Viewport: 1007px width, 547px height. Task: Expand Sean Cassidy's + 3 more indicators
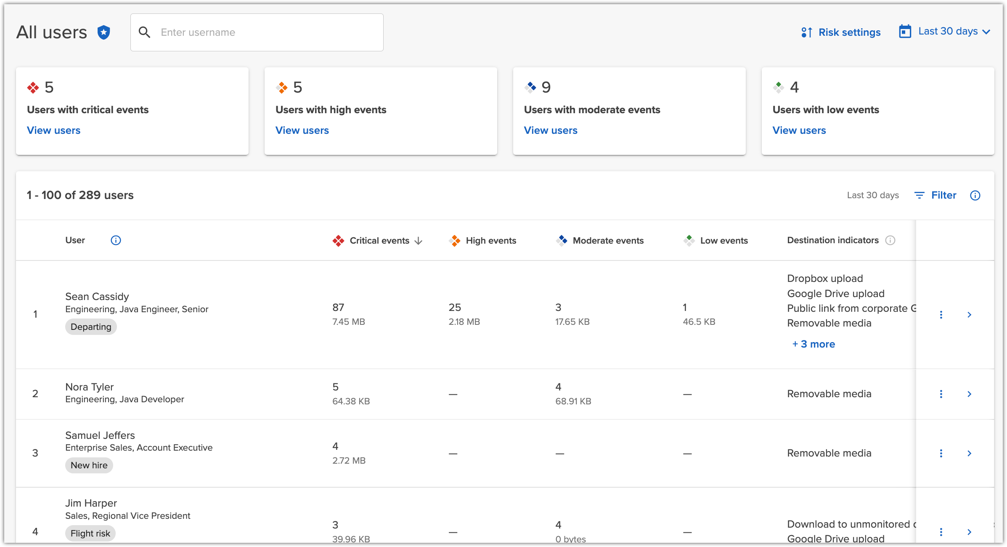[x=814, y=344]
